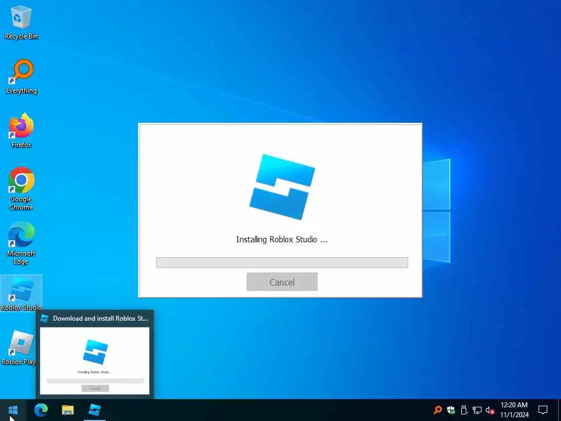The image size is (561, 421).
Task: Select the Firefox desktop shortcut
Action: point(21,130)
